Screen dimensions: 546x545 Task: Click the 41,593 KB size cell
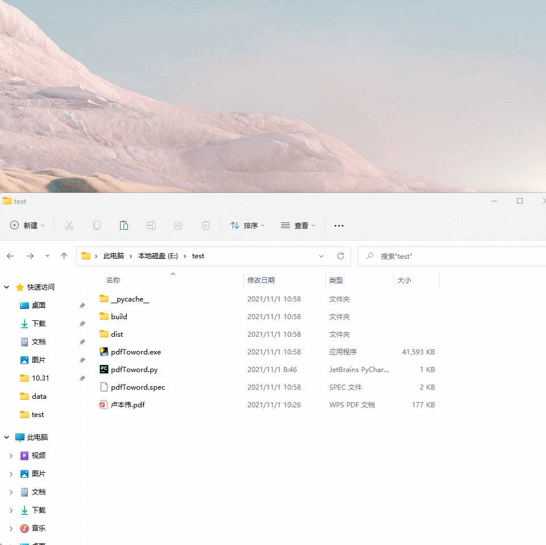(418, 352)
